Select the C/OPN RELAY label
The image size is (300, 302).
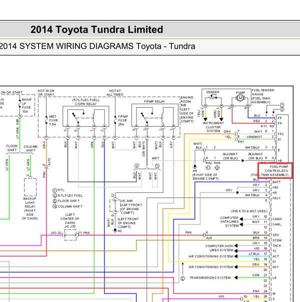(x=85, y=104)
